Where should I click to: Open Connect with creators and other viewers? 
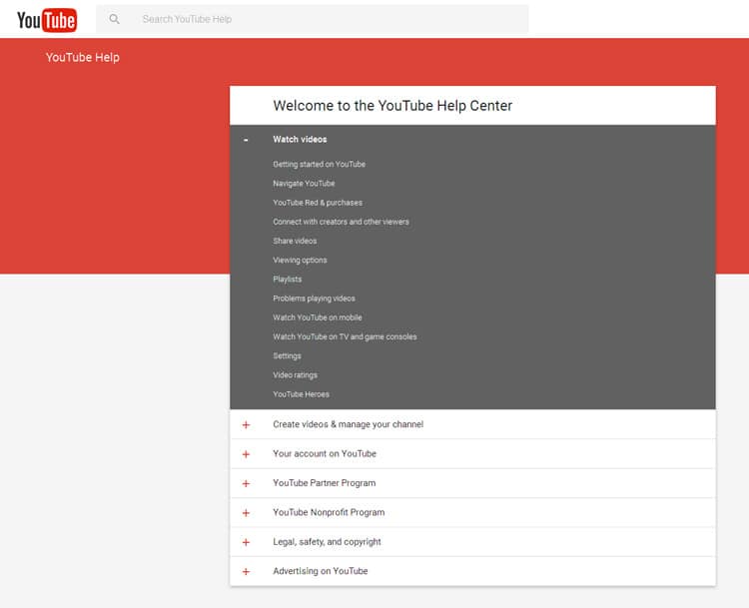coord(342,222)
